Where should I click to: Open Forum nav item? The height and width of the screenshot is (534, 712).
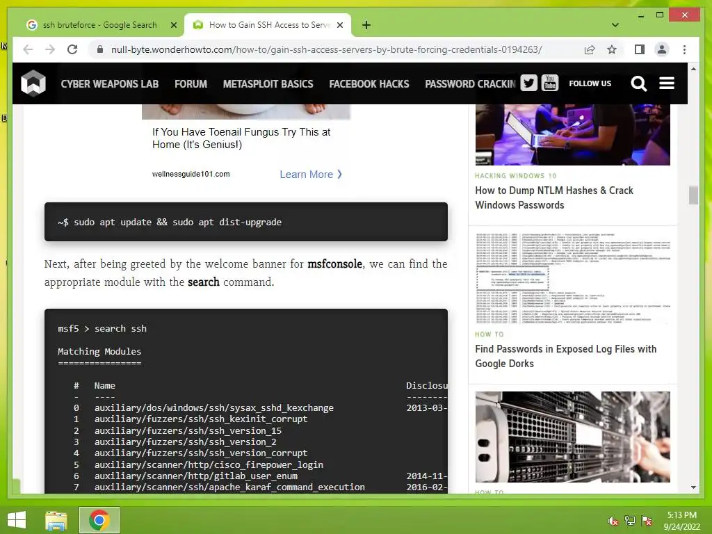(x=191, y=84)
